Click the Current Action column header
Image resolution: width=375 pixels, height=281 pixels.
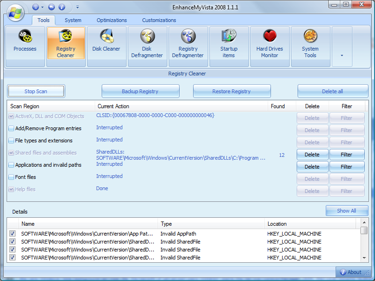pyautogui.click(x=181, y=106)
